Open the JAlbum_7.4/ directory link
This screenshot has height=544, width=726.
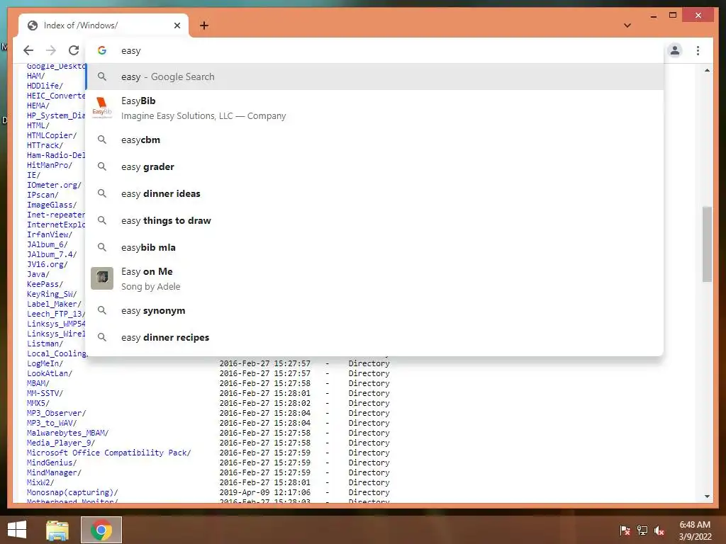tap(52, 254)
